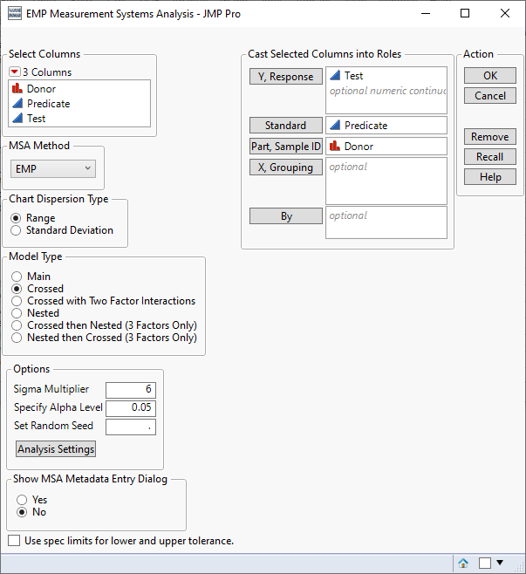Image resolution: width=526 pixels, height=574 pixels.
Task: Open the window list arrow in status bar
Action: [x=500, y=563]
